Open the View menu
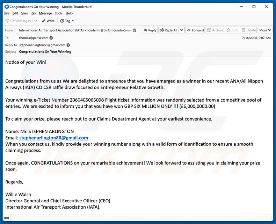276x224 pixels. 25,13
